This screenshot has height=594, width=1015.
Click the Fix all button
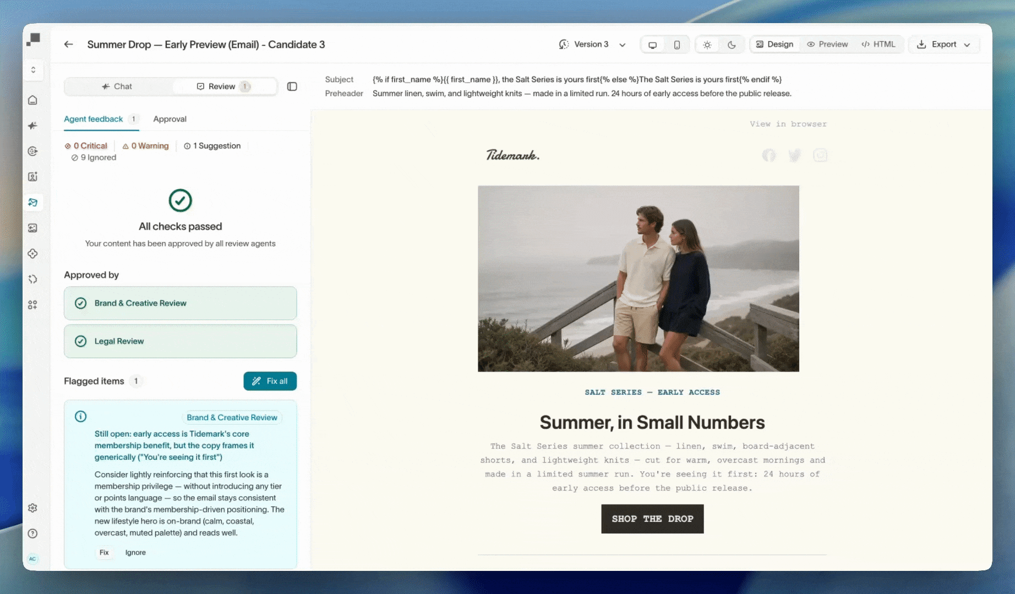pyautogui.click(x=270, y=381)
